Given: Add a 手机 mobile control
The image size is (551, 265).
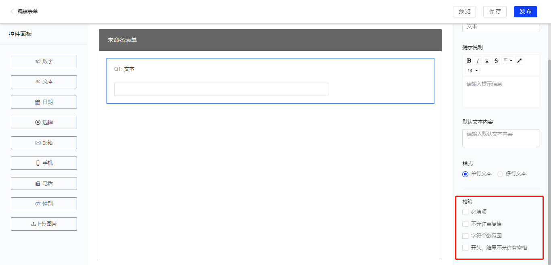Looking at the screenshot, I should click(44, 163).
